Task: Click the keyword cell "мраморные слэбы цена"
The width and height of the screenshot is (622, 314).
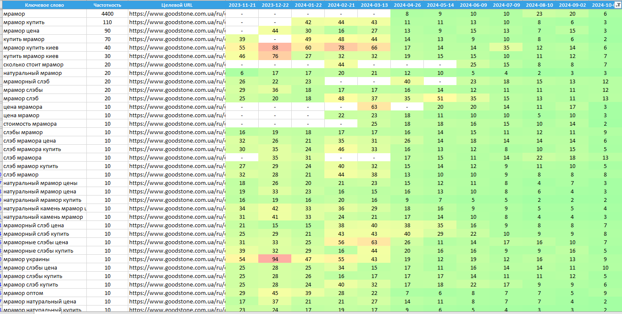Action: pyautogui.click(x=36, y=242)
